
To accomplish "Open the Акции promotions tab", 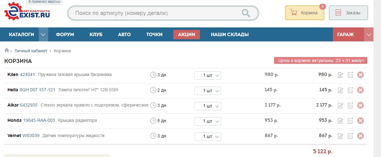I will 186,35.
